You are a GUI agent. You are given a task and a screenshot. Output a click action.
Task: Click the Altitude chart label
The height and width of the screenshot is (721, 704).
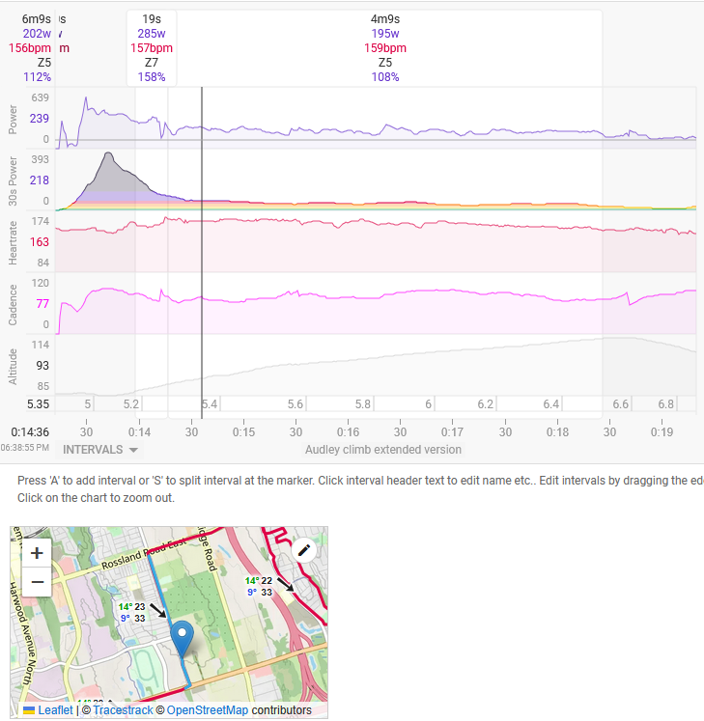tap(13, 367)
